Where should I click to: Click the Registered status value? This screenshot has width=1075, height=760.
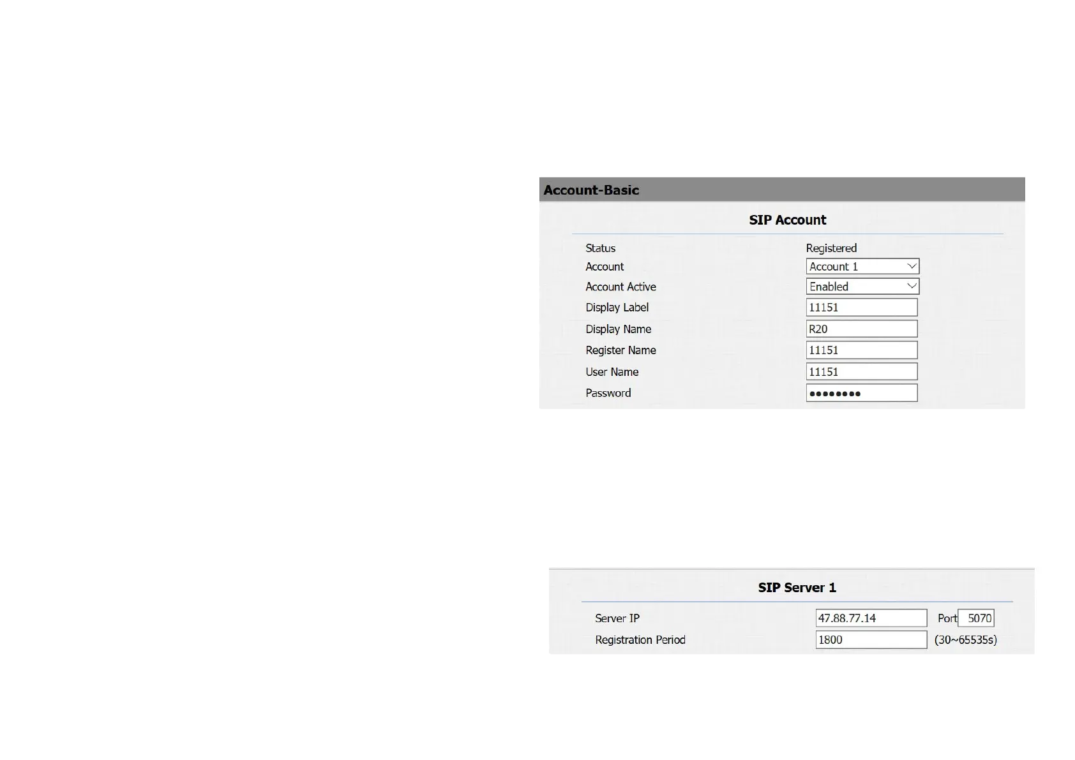point(831,248)
